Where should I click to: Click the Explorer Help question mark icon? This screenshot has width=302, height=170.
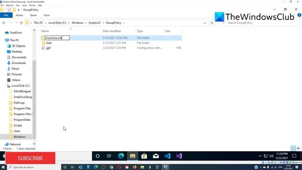(299, 15)
